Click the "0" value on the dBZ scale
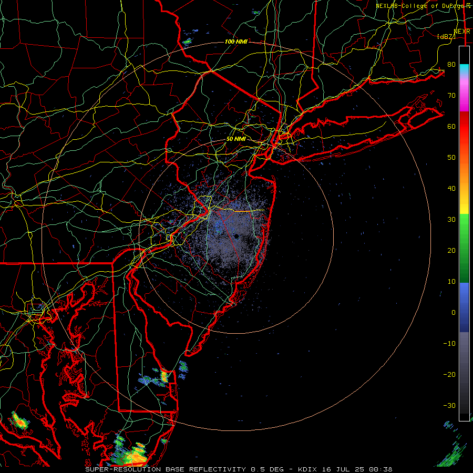 [x=454, y=313]
